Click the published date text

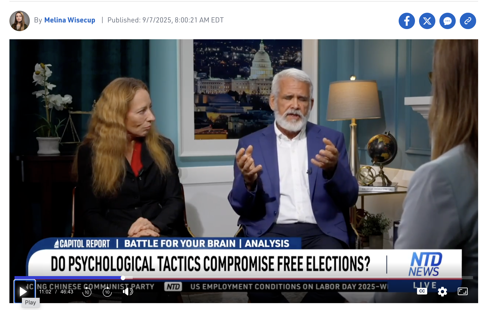point(166,20)
